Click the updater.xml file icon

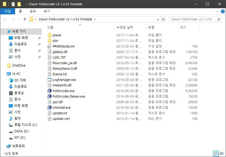[x=49, y=118]
